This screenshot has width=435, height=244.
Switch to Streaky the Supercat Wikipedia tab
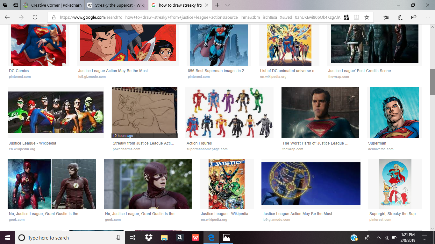(117, 5)
